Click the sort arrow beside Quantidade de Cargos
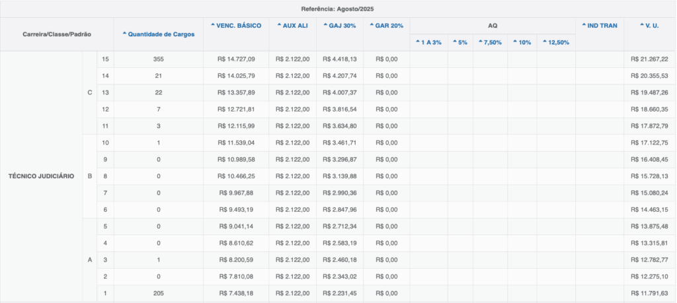 pyautogui.click(x=125, y=34)
